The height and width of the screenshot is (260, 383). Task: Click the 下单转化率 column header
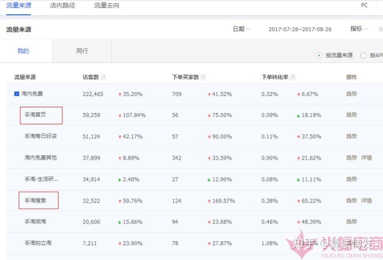(x=275, y=77)
